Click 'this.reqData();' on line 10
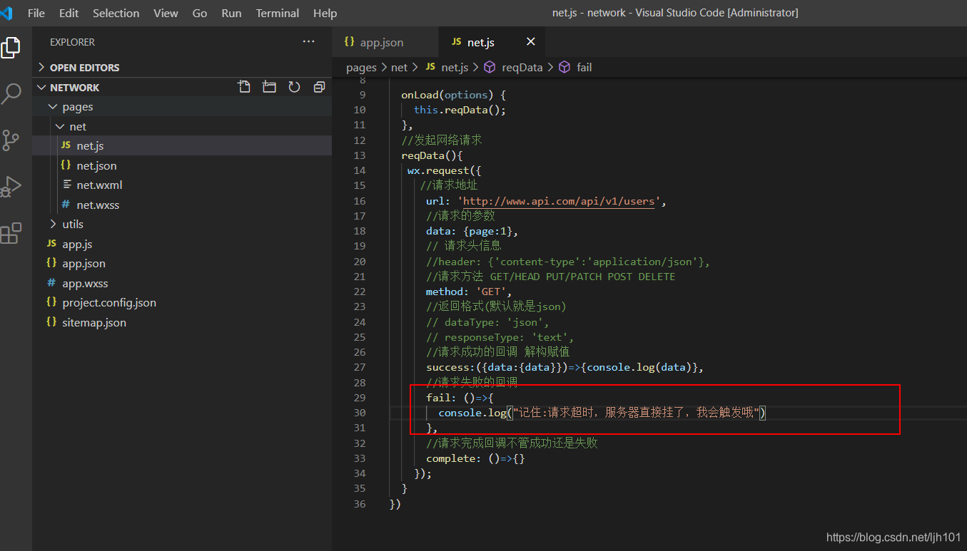 click(460, 110)
